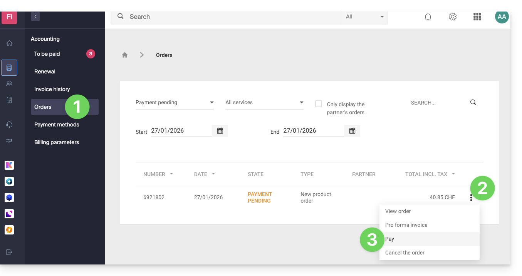This screenshot has height=276, width=522.
Task: Expand the Payment pending status dropdown
Action: coord(175,103)
